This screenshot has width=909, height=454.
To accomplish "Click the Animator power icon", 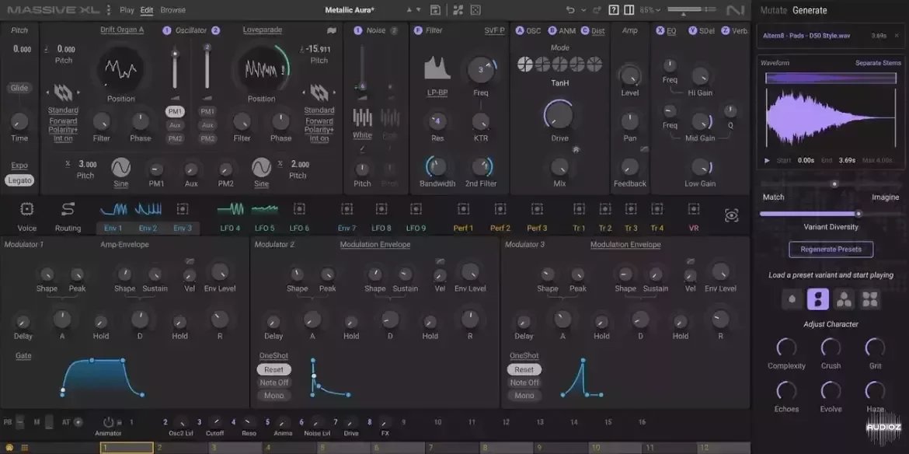I will click(109, 422).
